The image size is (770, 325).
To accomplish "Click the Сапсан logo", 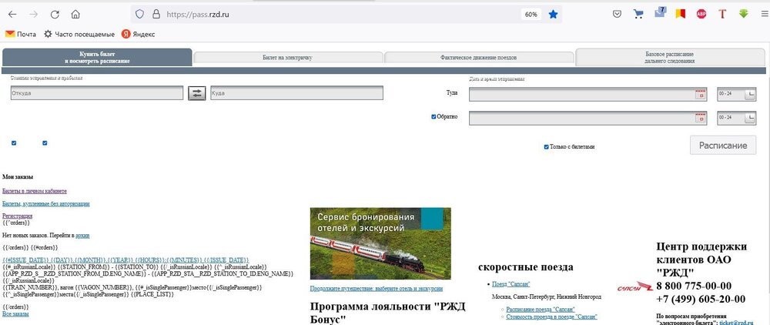I will pyautogui.click(x=635, y=286).
